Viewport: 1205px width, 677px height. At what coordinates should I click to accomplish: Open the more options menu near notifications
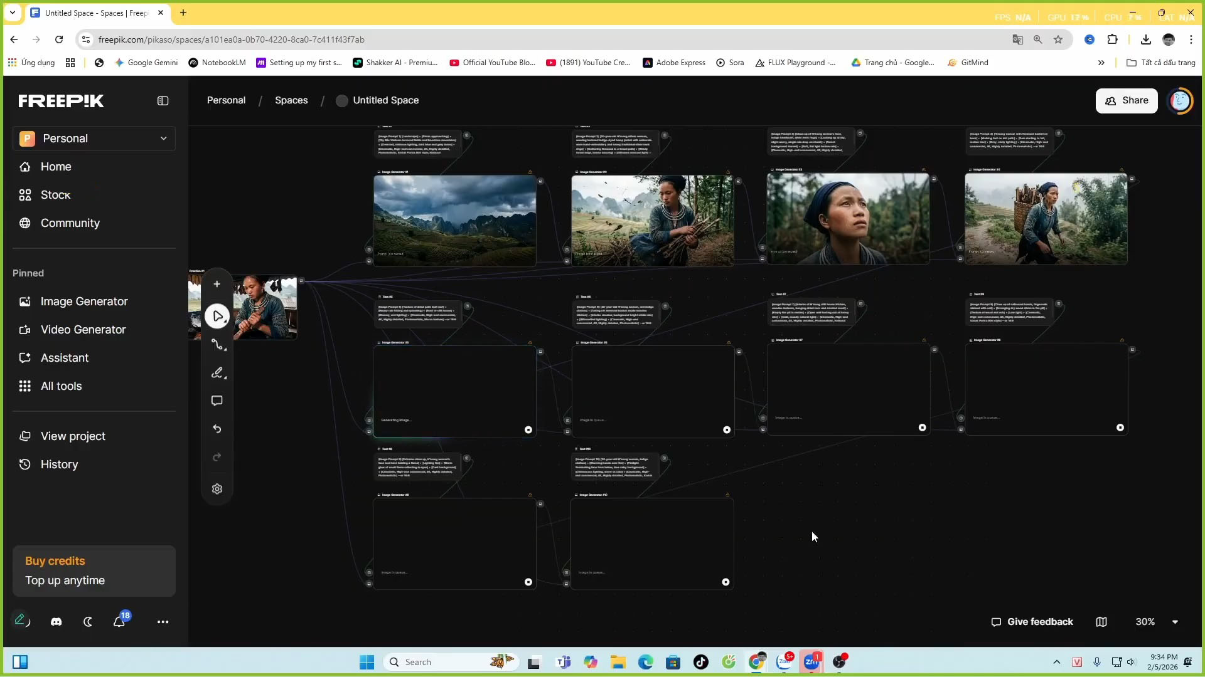pos(163,621)
